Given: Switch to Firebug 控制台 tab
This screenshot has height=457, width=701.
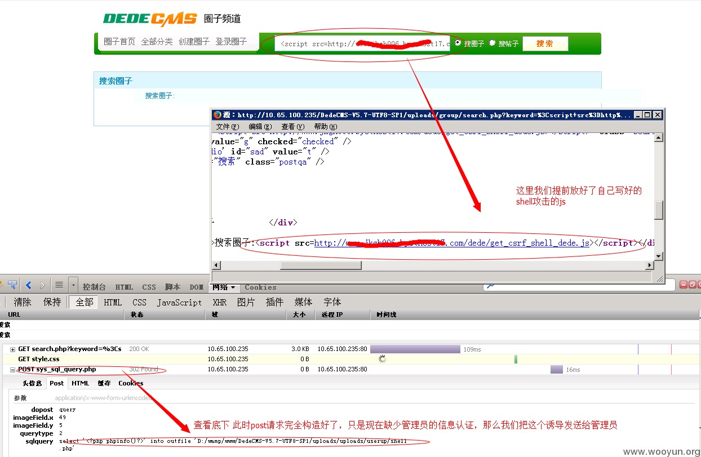Looking at the screenshot, I should [x=95, y=287].
